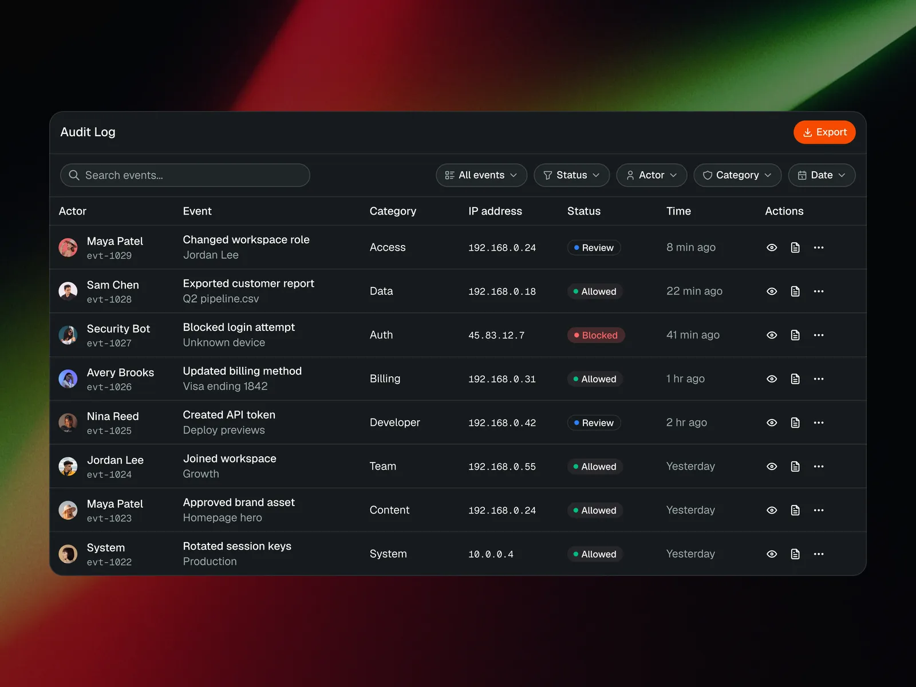This screenshot has width=916, height=687.
Task: Open the Date filter menu
Action: pos(822,175)
